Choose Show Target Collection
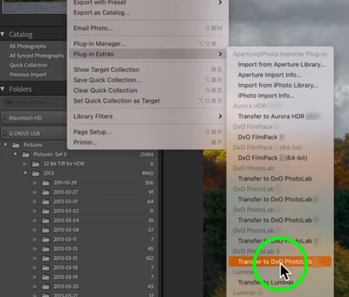This screenshot has height=297, width=349. click(x=148, y=70)
